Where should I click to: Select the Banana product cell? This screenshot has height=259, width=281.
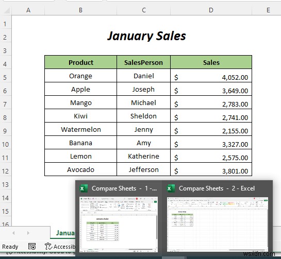[x=80, y=143]
